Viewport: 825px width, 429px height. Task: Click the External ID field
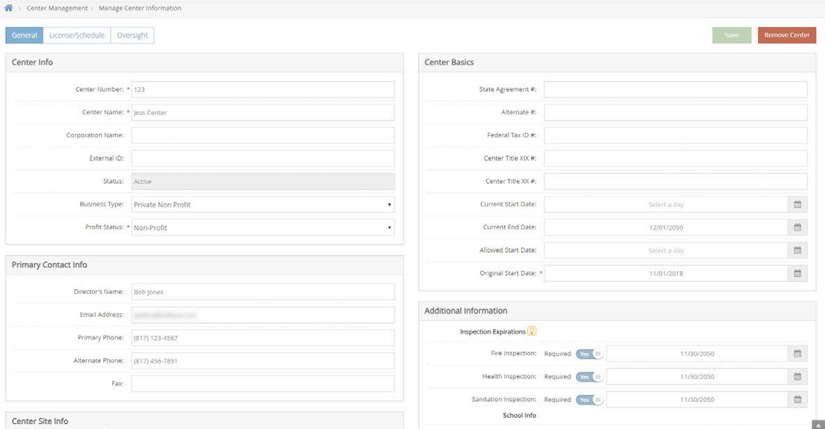point(263,158)
